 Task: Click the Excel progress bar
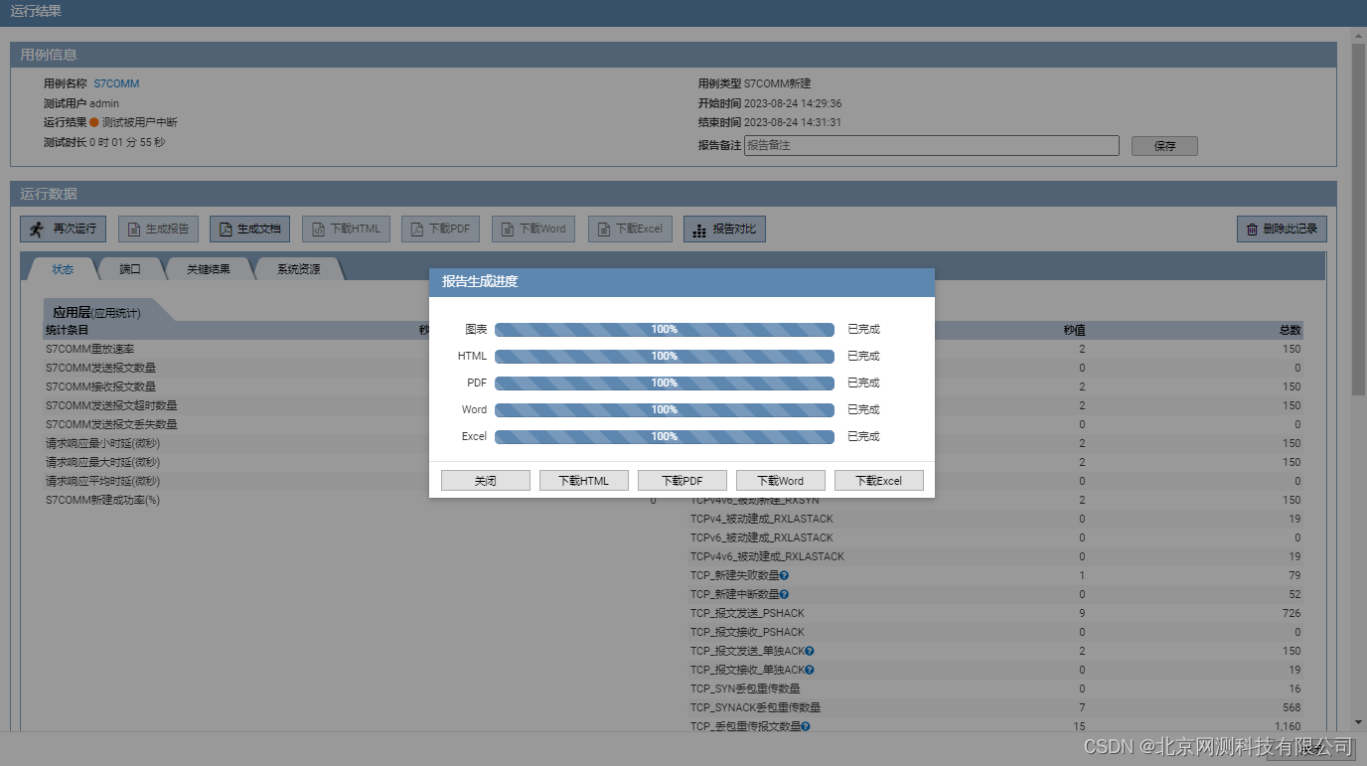(665, 436)
